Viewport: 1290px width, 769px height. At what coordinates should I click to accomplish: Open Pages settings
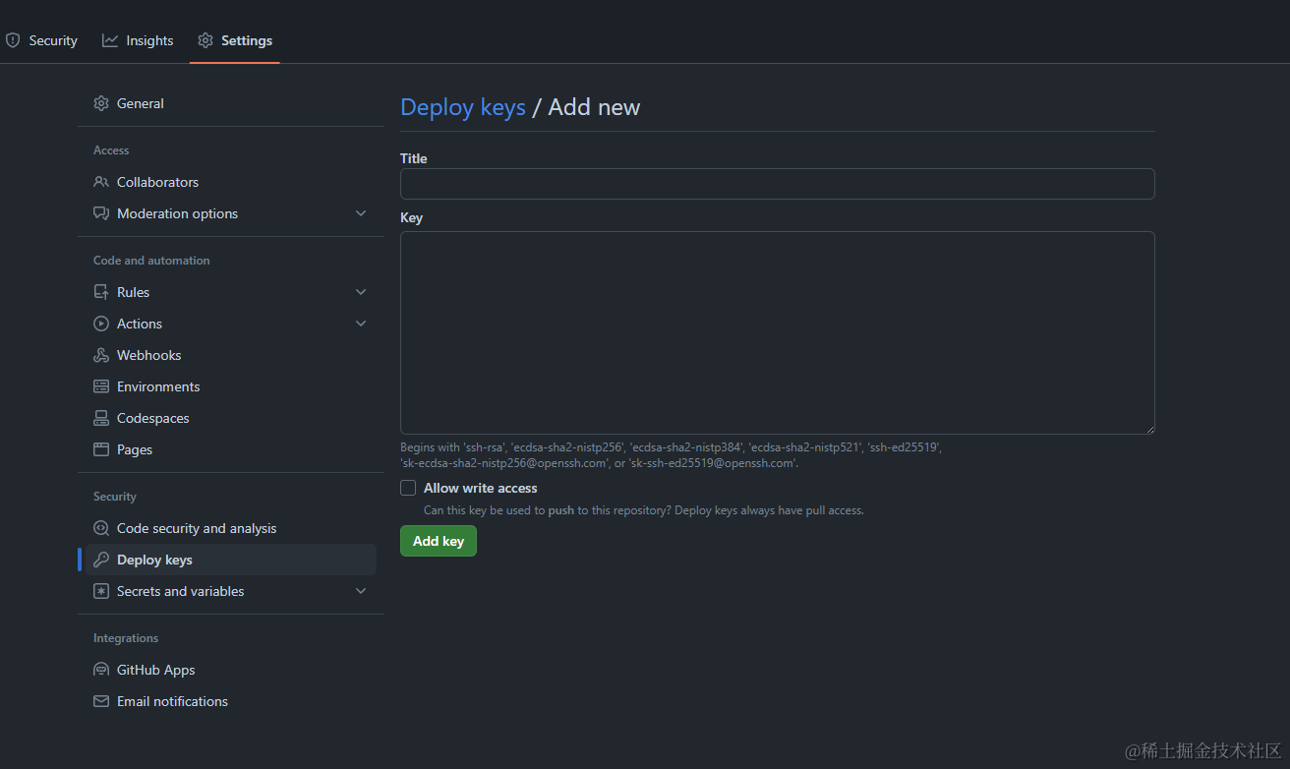click(231, 449)
